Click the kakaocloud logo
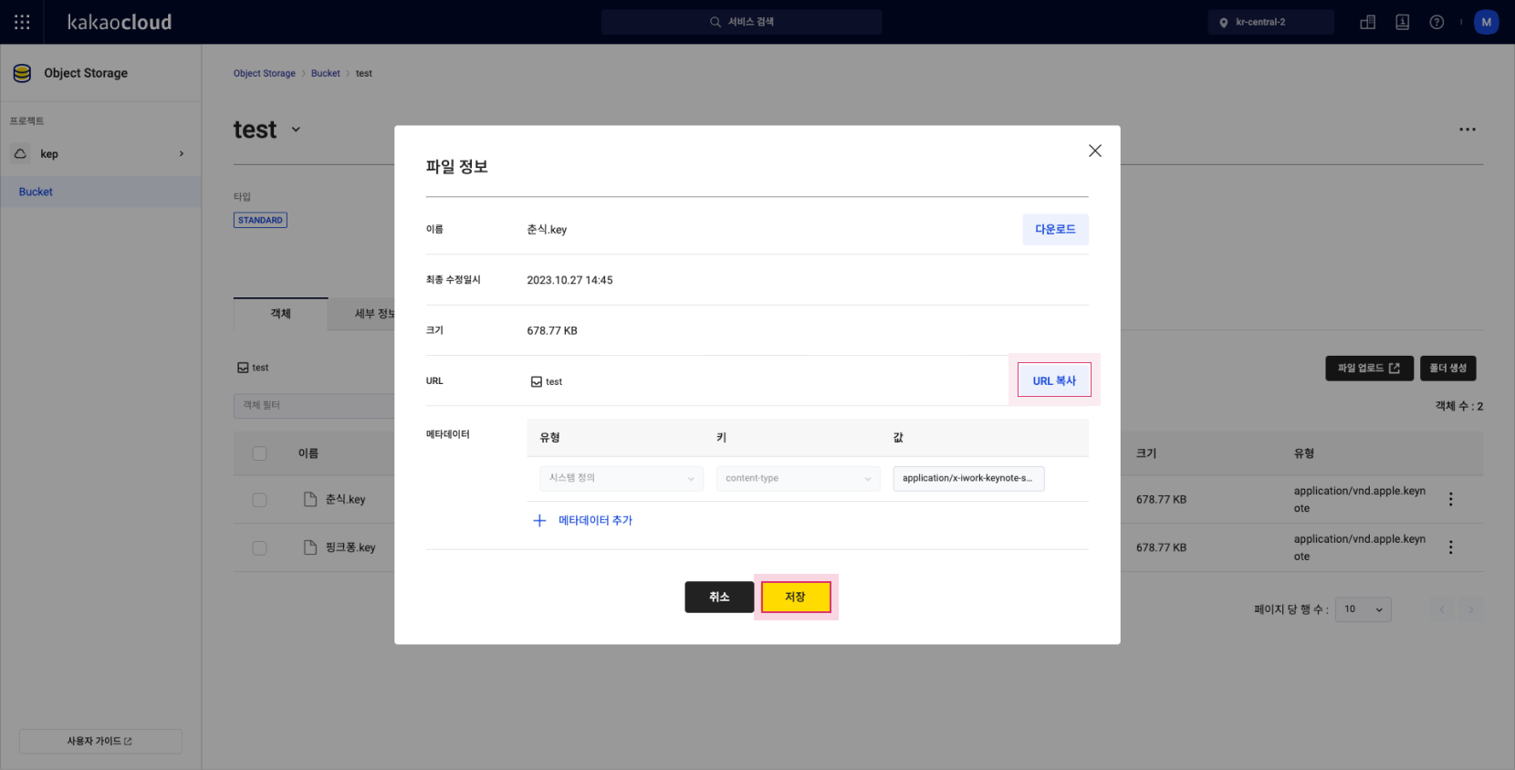1515x770 pixels. pos(120,22)
